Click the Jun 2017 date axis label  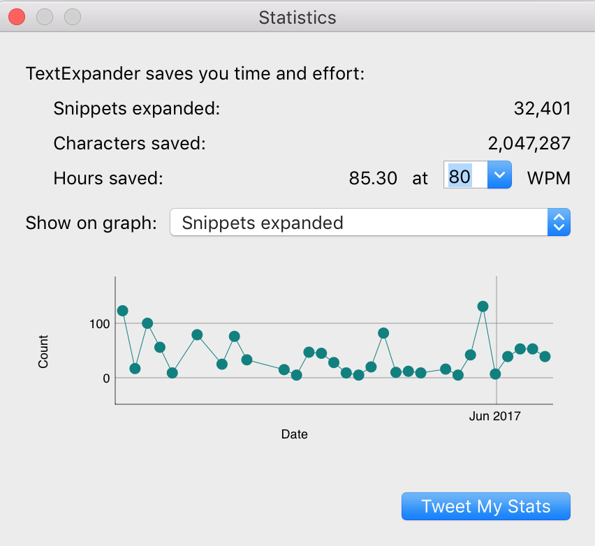[495, 416]
